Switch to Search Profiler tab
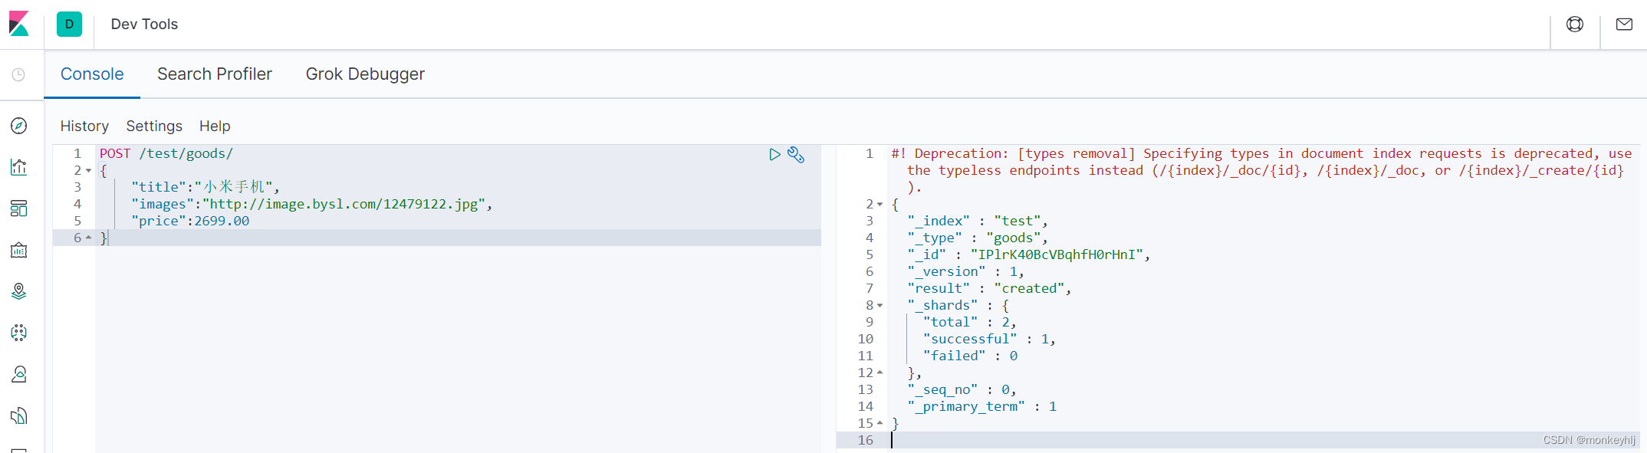 [215, 74]
